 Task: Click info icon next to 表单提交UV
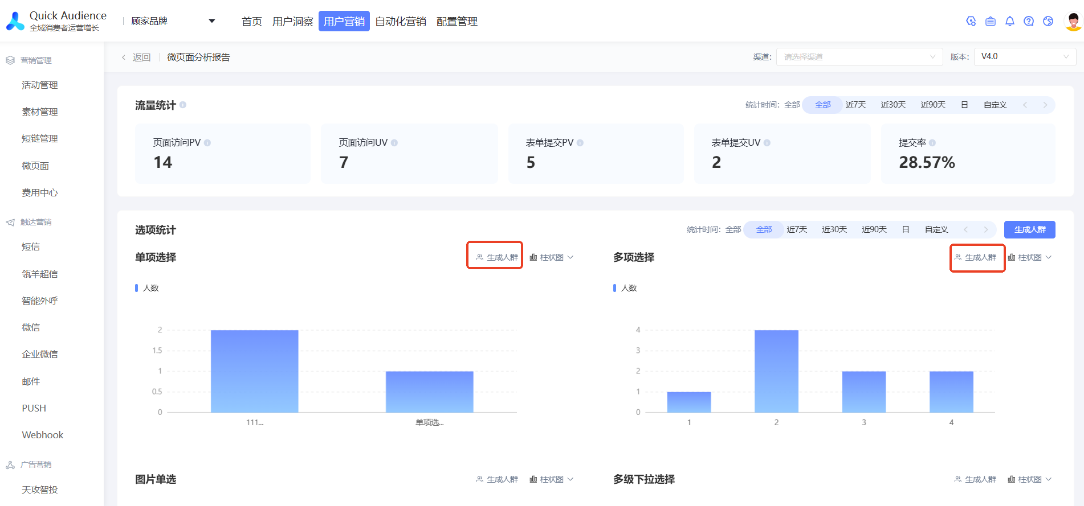767,143
